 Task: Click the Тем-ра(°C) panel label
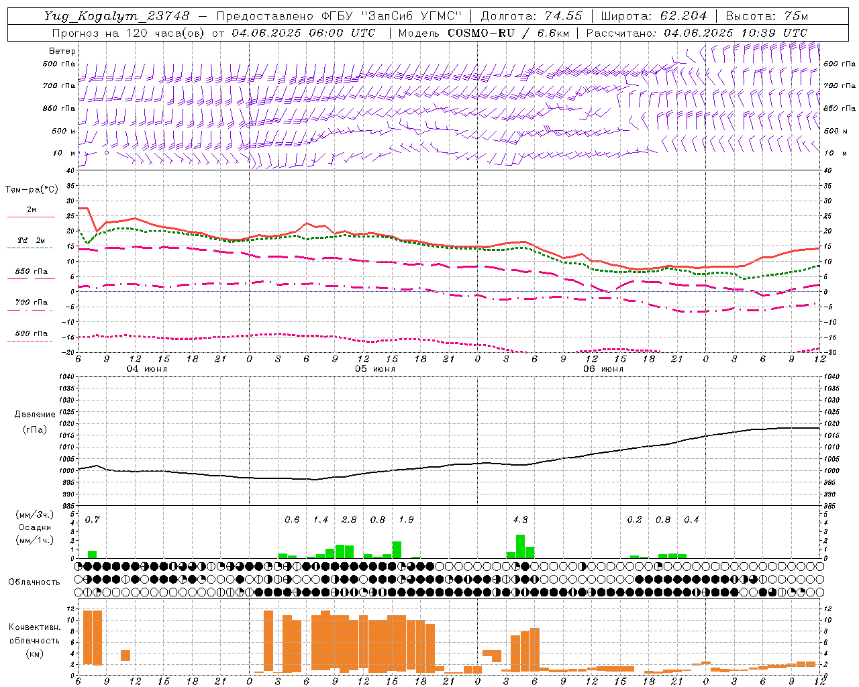tap(32, 190)
